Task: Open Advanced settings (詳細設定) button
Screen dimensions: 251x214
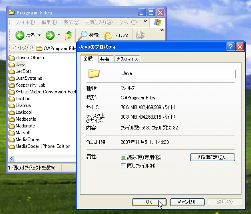Action: point(213,157)
